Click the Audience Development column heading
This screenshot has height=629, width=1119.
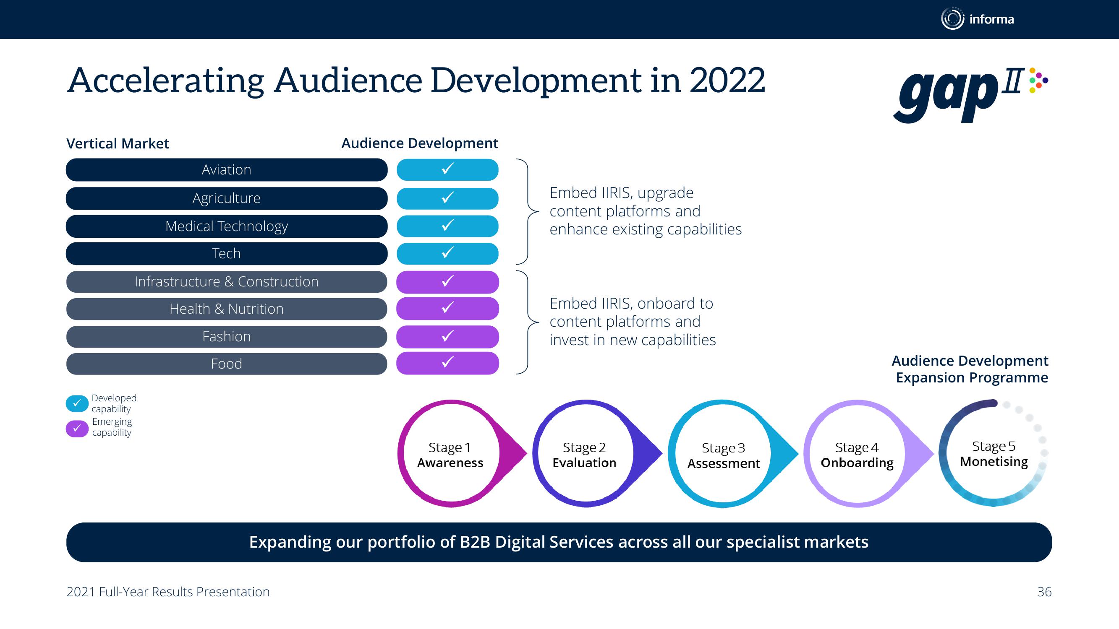tap(420, 144)
